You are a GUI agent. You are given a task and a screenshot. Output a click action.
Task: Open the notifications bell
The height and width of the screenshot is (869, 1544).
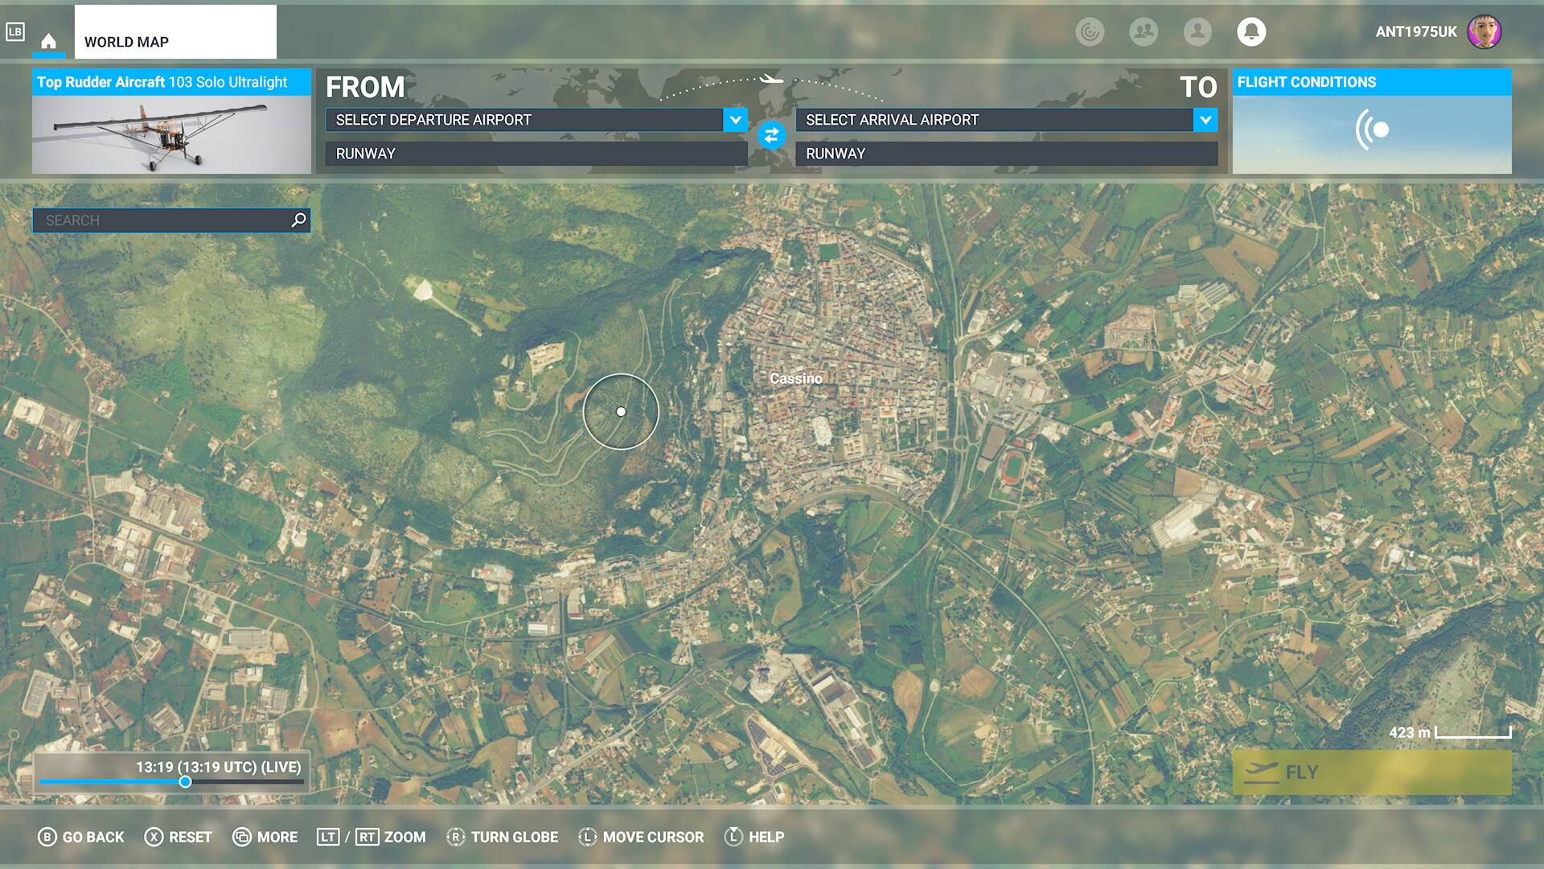point(1251,33)
